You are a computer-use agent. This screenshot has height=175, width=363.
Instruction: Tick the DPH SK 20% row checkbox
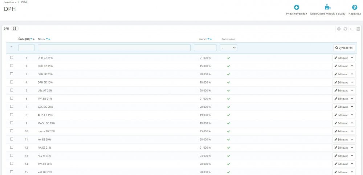(12, 74)
